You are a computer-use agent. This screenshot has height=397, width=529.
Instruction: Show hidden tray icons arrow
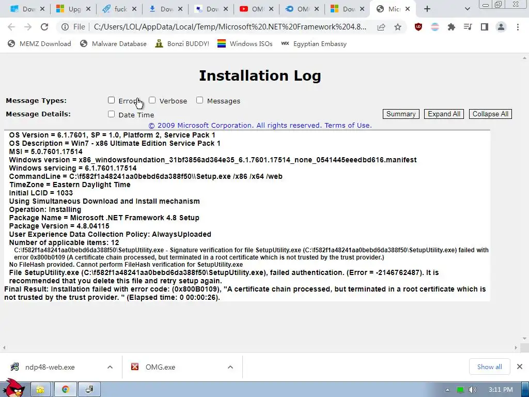(x=447, y=390)
